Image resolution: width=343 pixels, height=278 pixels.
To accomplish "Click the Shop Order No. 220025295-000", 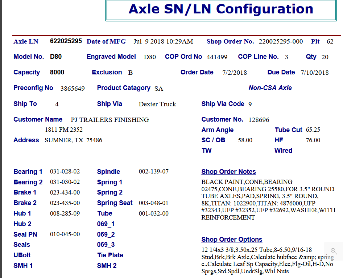I will (281, 41).
